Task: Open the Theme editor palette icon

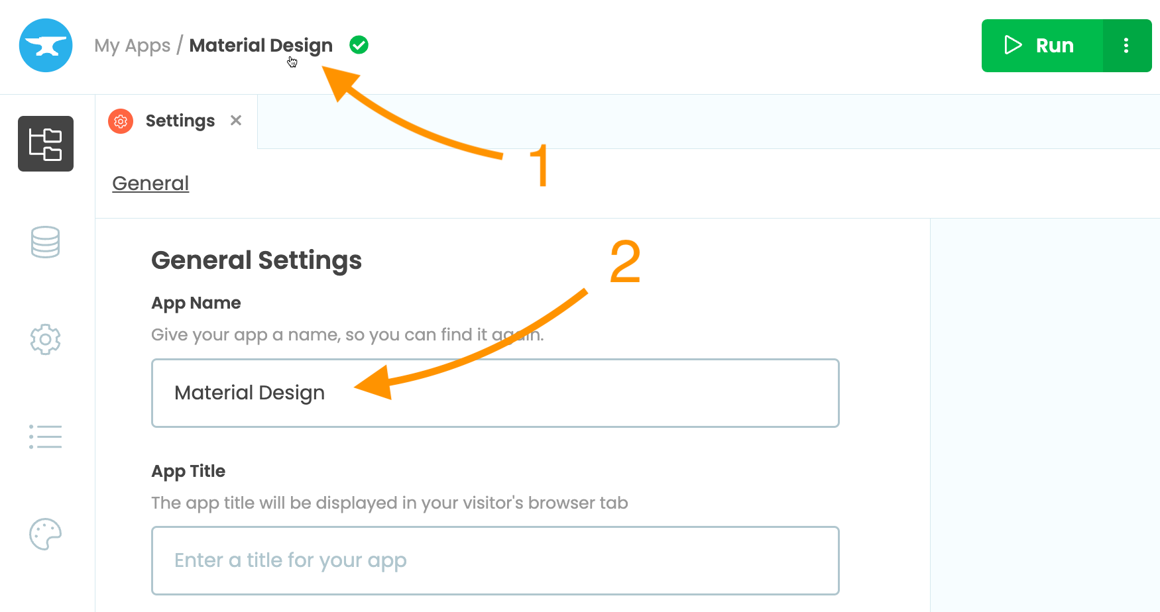Action: pyautogui.click(x=45, y=535)
